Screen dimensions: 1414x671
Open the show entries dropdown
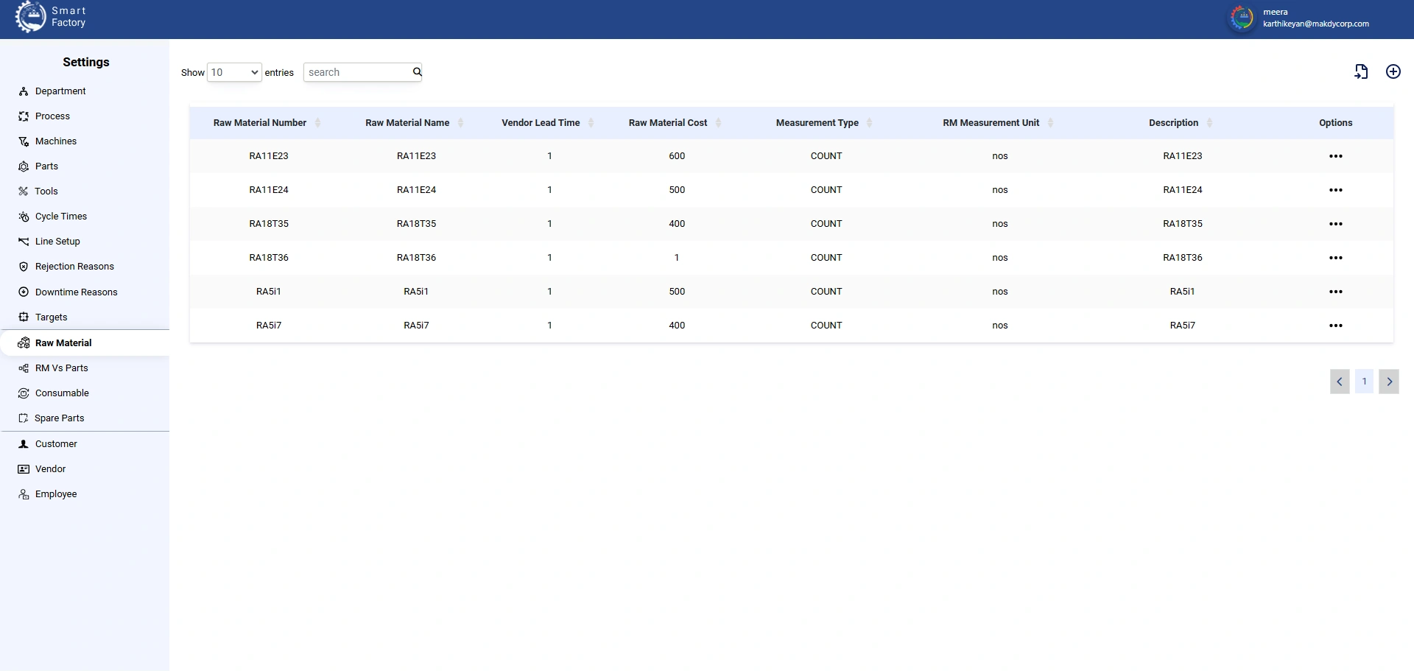point(234,72)
